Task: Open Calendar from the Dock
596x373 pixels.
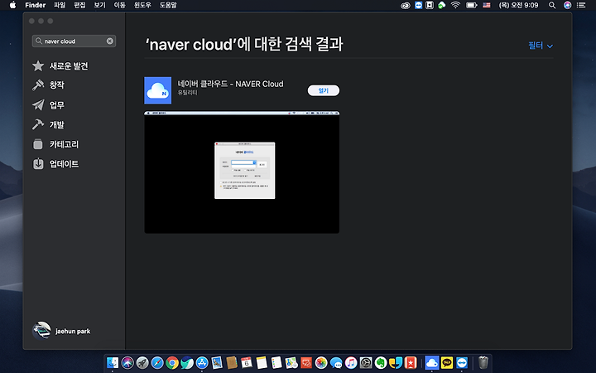Action: coord(247,363)
